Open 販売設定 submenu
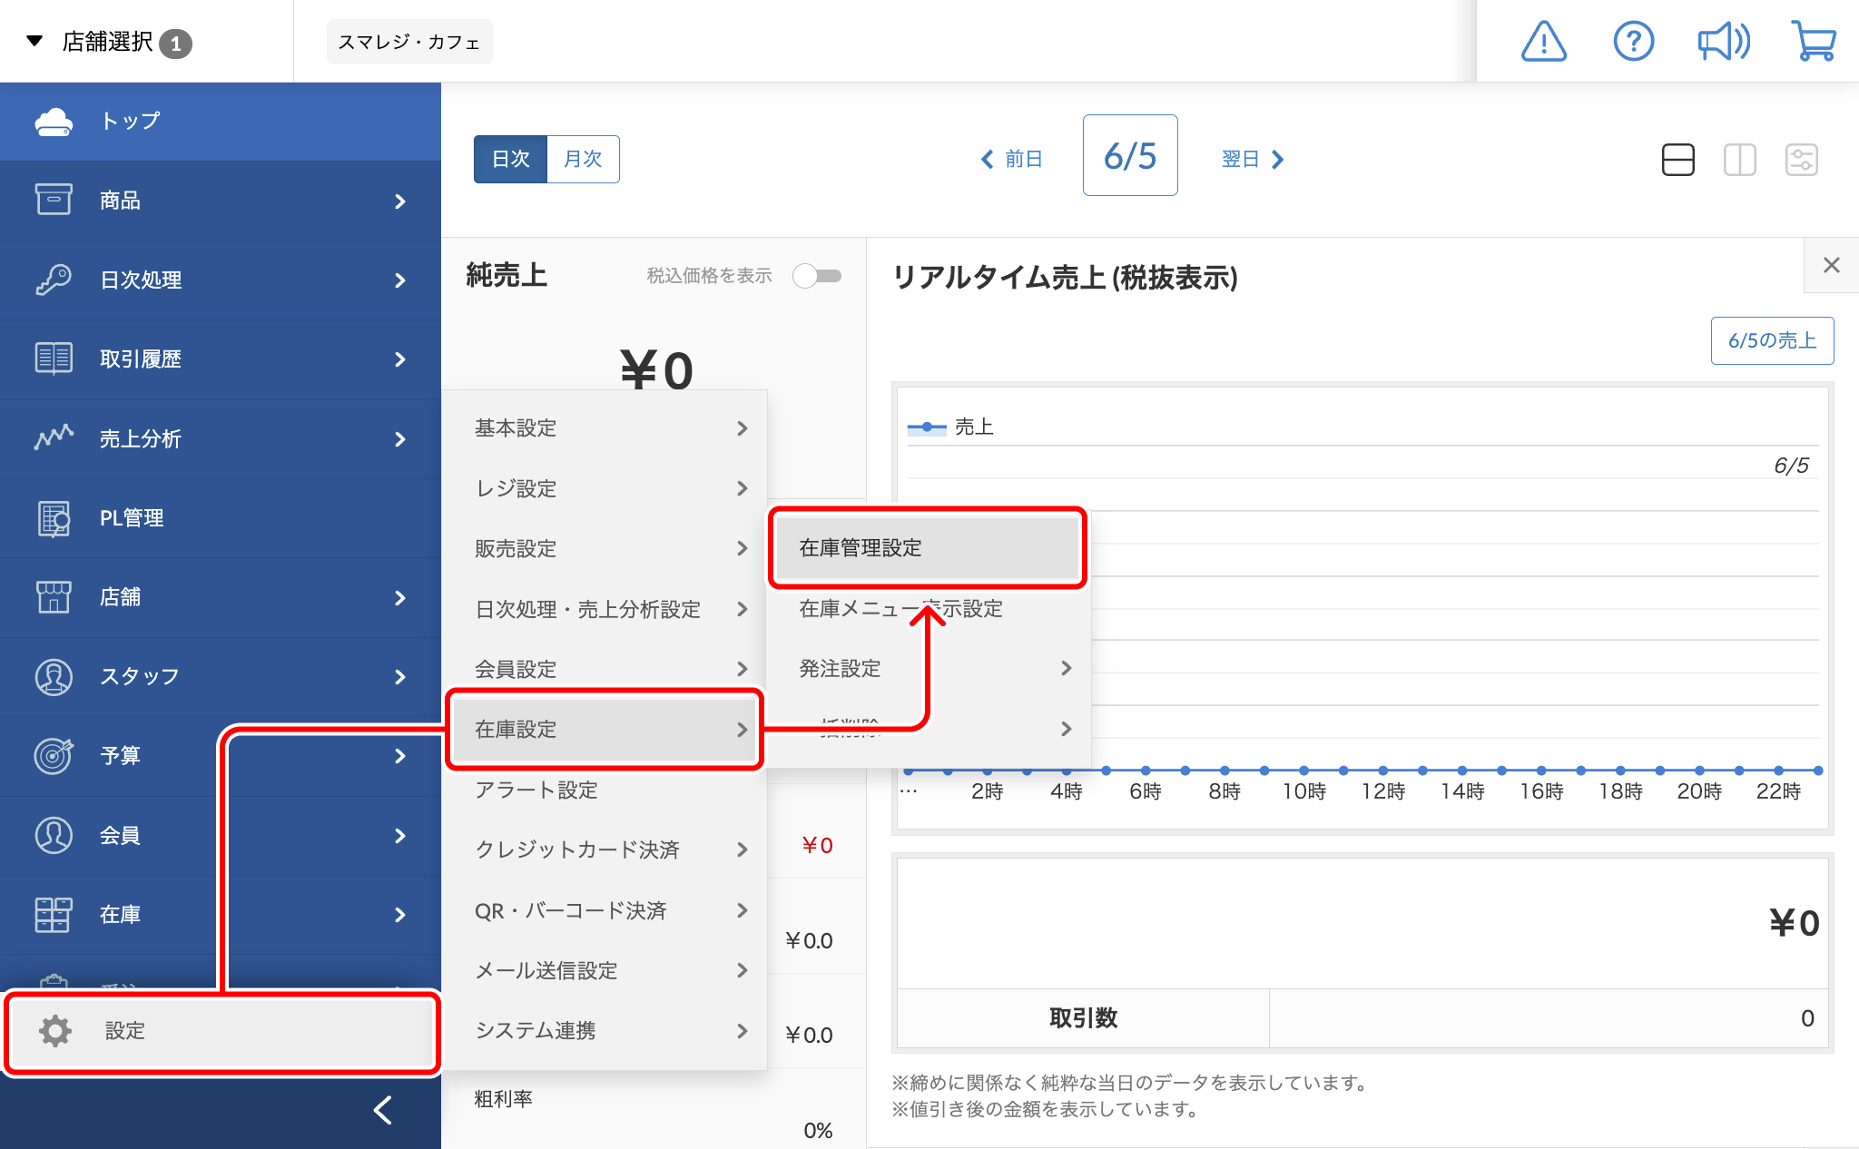The height and width of the screenshot is (1149, 1859). 605,548
